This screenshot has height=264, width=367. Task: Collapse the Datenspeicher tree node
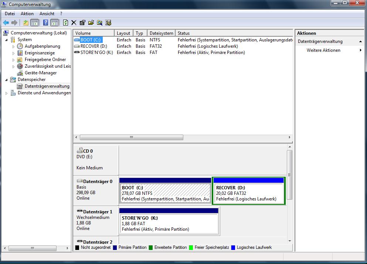[x=7, y=79]
